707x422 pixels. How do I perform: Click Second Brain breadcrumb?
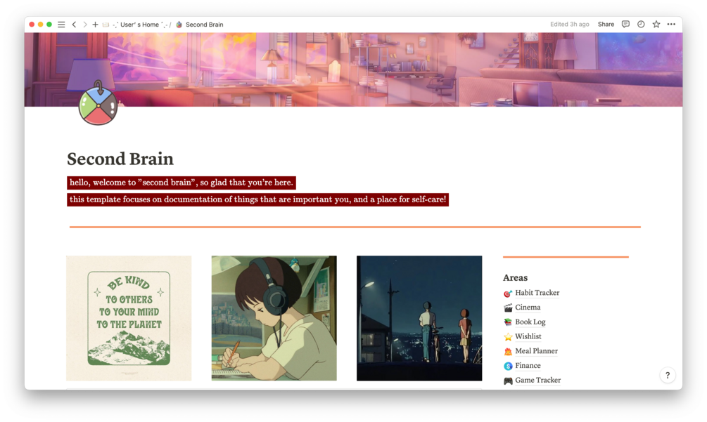[x=204, y=25]
